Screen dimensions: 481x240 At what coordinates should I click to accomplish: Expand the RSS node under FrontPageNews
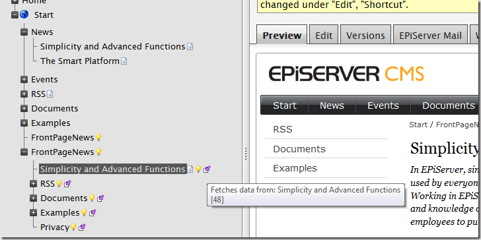pos(34,184)
